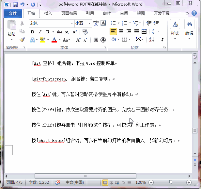Align text left
The height and width of the screenshot is (189, 201).
click(x=113, y=31)
